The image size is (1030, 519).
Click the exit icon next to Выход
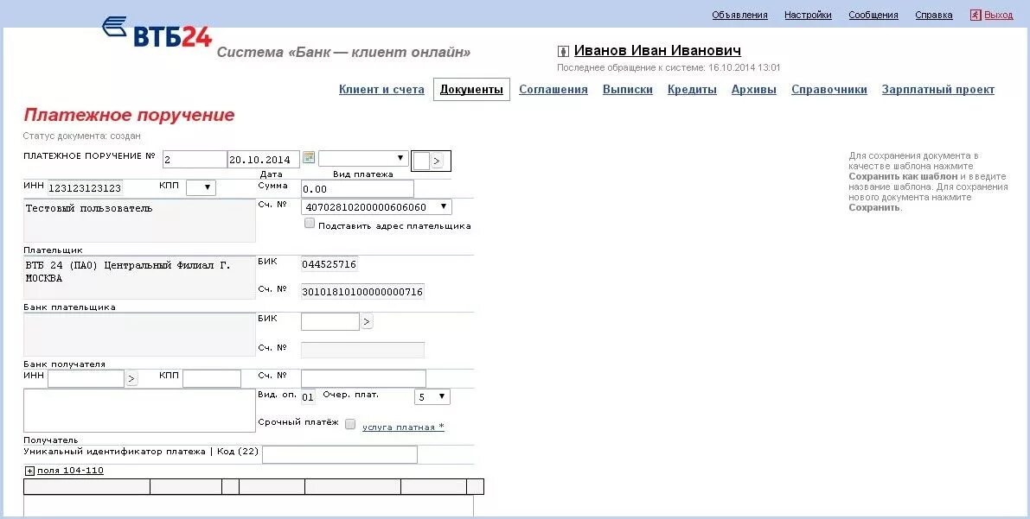coord(976,15)
